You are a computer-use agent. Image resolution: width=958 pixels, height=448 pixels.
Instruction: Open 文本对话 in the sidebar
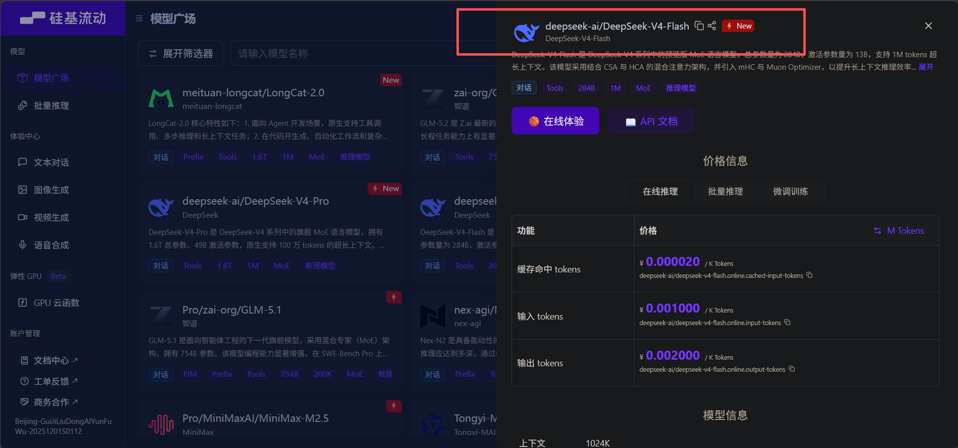[63, 162]
